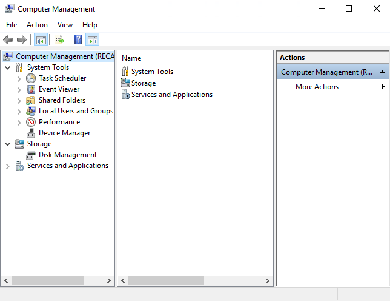Click tree pane scroll left arrow
Viewport: 390px width, 301px height.
pyautogui.click(x=6, y=280)
